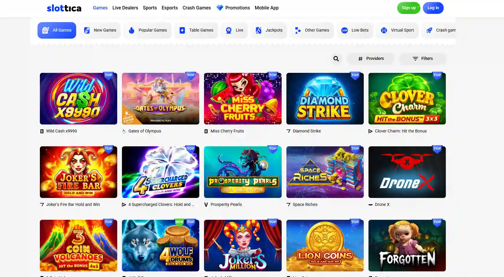Image resolution: width=504 pixels, height=277 pixels.
Task: Open the Gates of Olympus thumbnail
Action: coord(161,99)
